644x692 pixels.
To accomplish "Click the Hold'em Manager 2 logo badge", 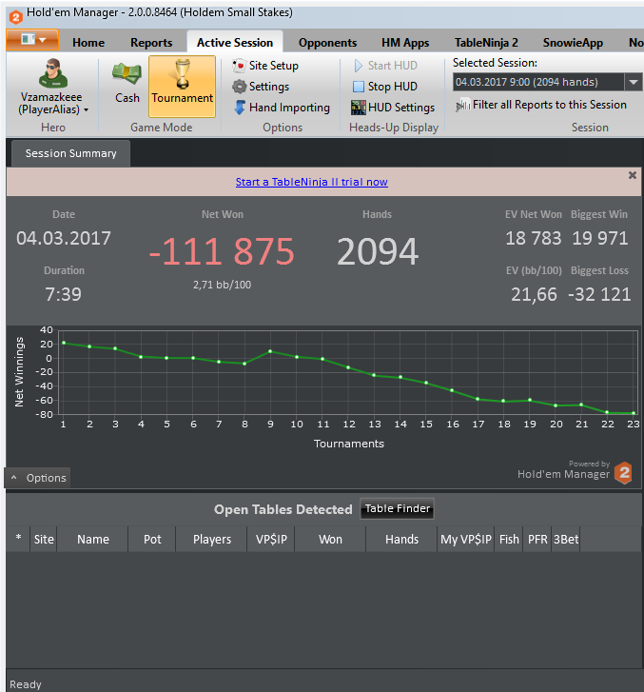I will (x=624, y=473).
